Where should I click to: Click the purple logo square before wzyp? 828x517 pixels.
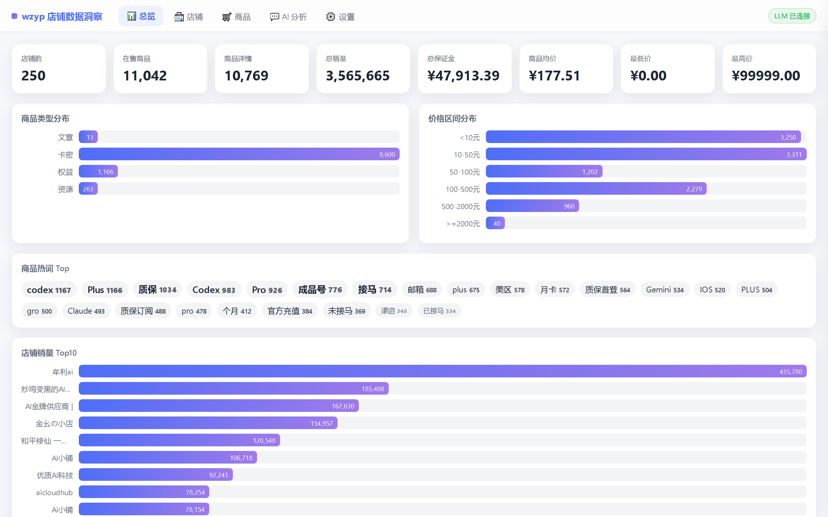(14, 16)
